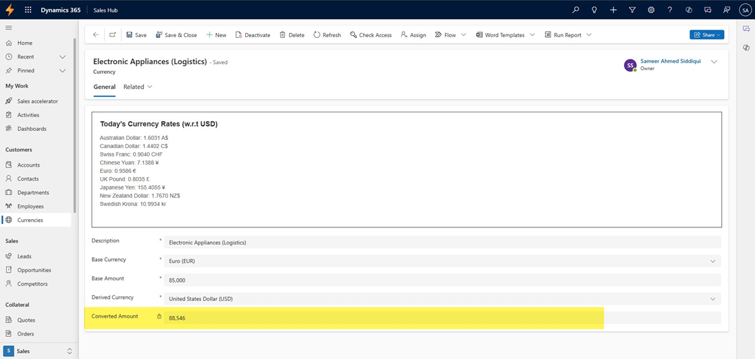Click the help question mark icon
The height and width of the screenshot is (359, 755).
(670, 10)
